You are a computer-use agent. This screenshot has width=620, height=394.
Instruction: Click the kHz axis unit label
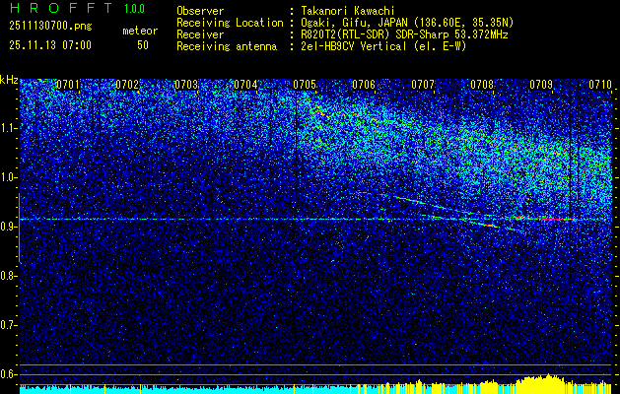click(x=9, y=81)
